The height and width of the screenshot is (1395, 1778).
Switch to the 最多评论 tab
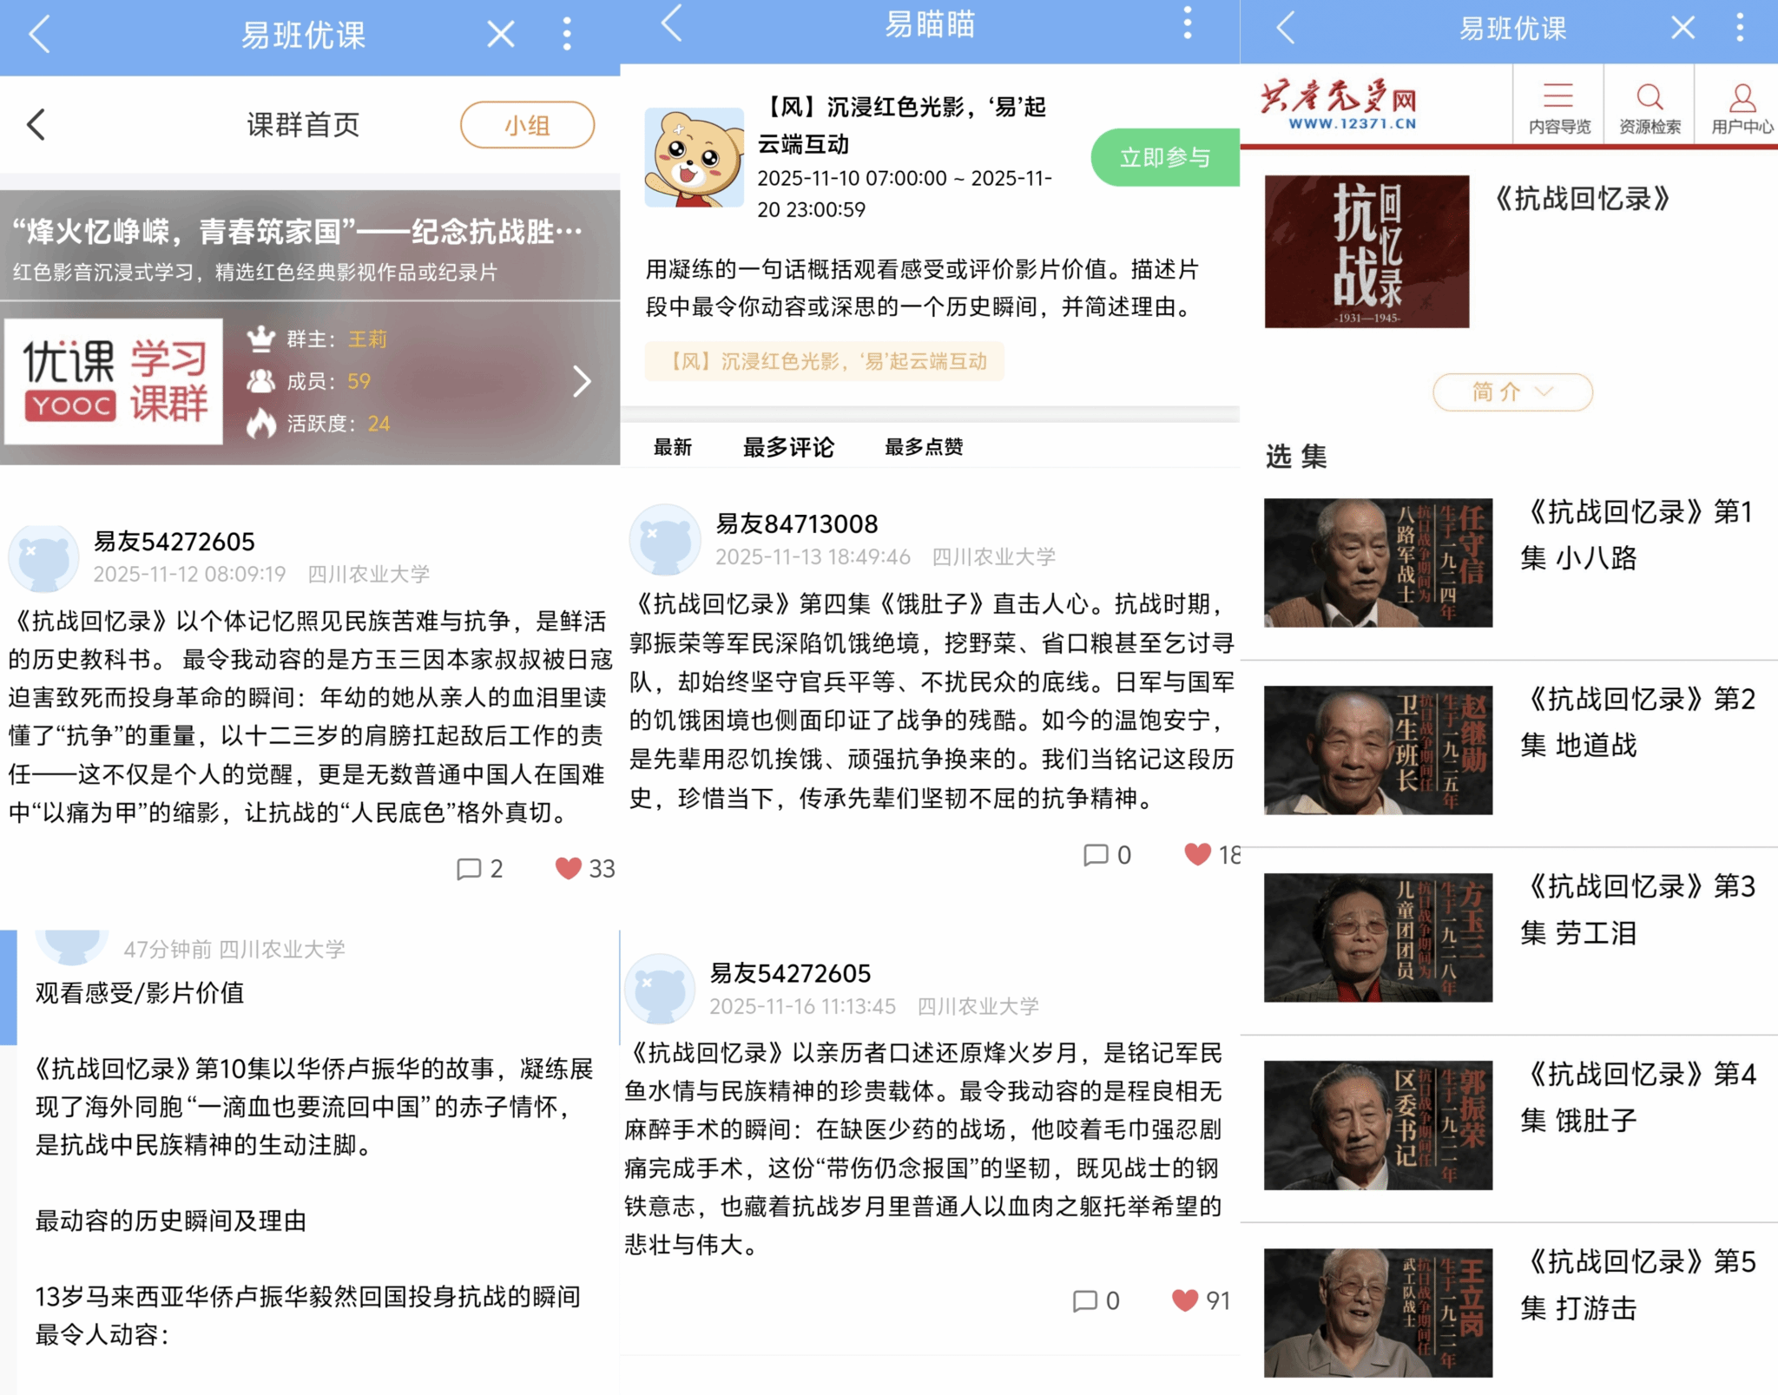(788, 447)
